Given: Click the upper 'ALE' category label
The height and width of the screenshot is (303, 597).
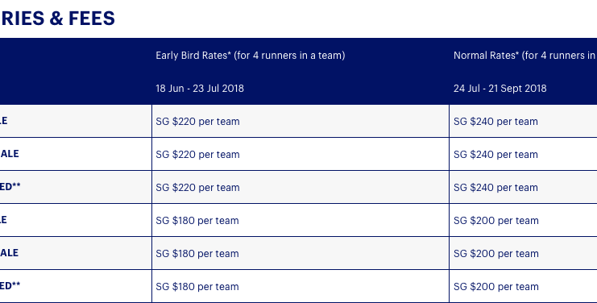Looking at the screenshot, I should tap(10, 154).
